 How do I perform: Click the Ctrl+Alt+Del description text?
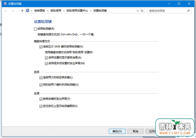click(x=66, y=34)
